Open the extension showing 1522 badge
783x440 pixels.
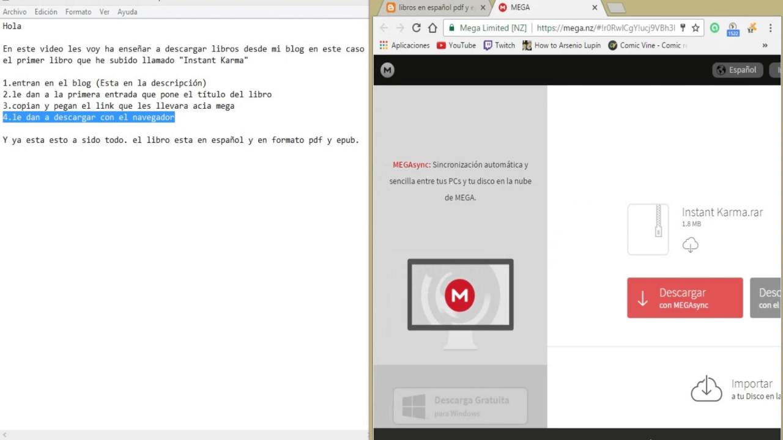pos(733,29)
